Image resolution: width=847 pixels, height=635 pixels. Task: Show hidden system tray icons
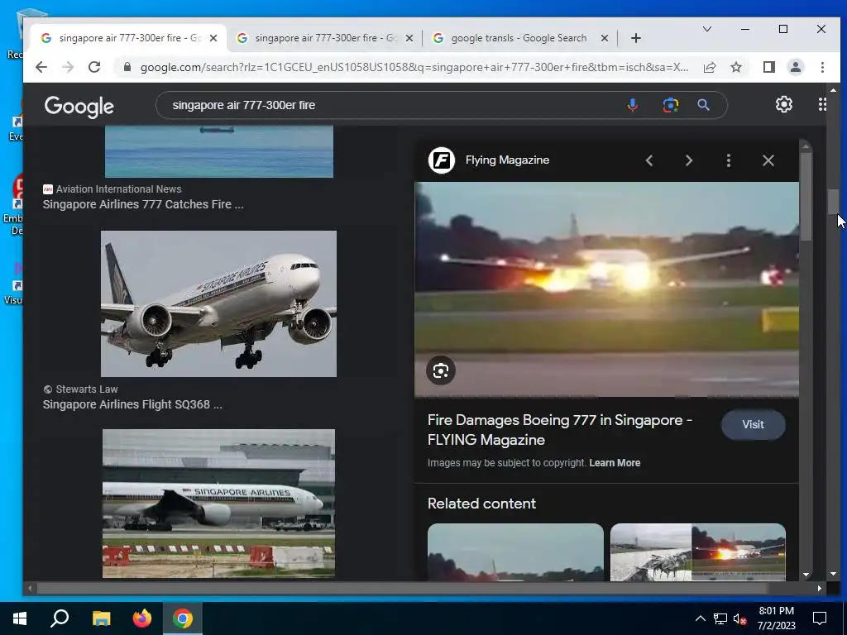pos(700,618)
